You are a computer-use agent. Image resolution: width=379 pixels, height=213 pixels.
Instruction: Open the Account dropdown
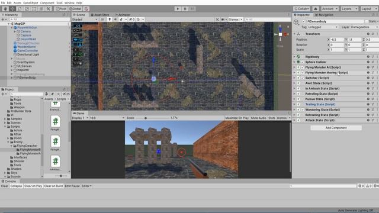pyautogui.click(x=330, y=9)
